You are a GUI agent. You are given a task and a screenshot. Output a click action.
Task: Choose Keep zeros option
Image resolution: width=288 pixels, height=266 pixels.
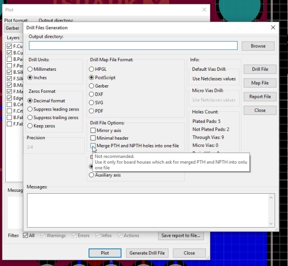tap(41, 126)
